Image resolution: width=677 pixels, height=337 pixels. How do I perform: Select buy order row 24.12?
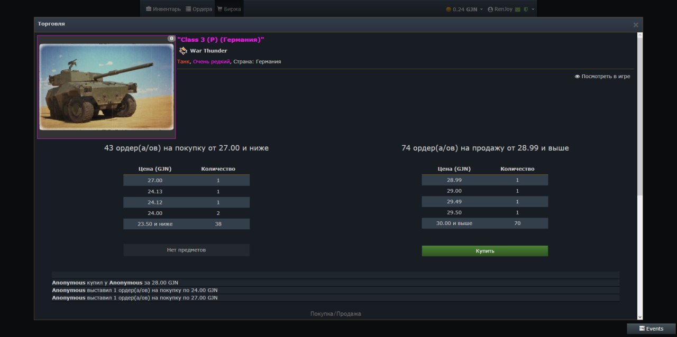(186, 202)
